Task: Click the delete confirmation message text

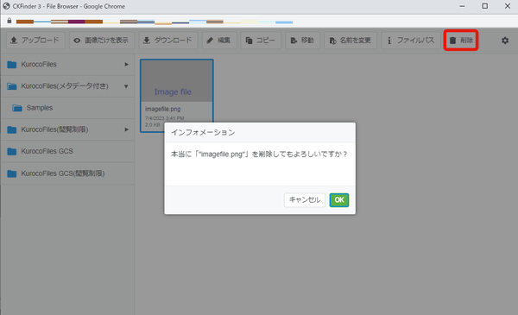Action: (259, 154)
